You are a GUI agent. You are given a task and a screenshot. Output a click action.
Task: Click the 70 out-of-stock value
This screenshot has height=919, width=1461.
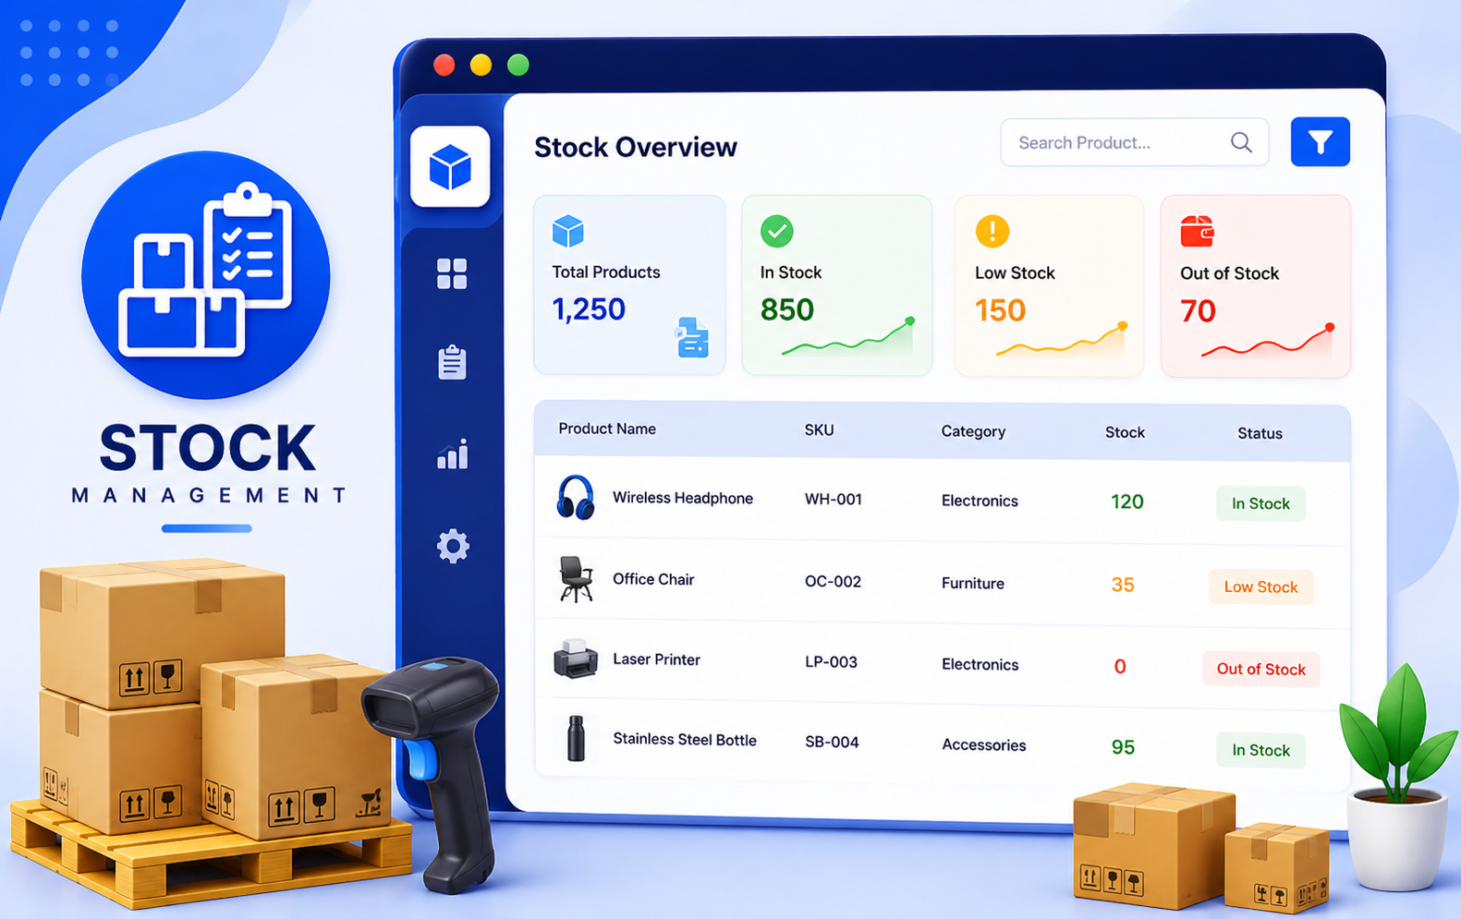(x=1198, y=311)
